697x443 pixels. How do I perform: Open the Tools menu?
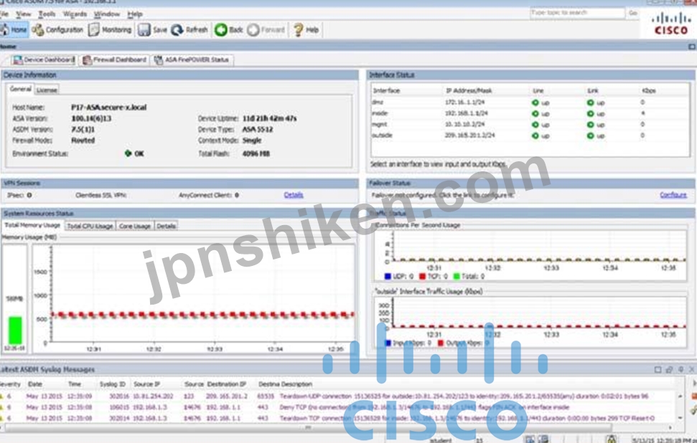tap(47, 14)
